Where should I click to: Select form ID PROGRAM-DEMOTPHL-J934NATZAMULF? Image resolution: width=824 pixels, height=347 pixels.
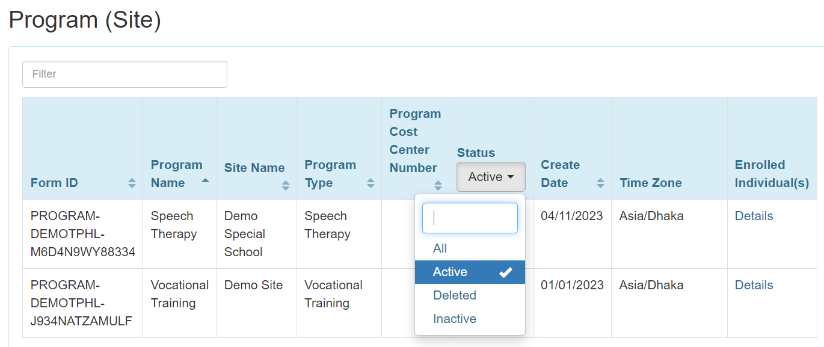pyautogui.click(x=81, y=303)
